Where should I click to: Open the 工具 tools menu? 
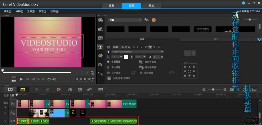31,12
